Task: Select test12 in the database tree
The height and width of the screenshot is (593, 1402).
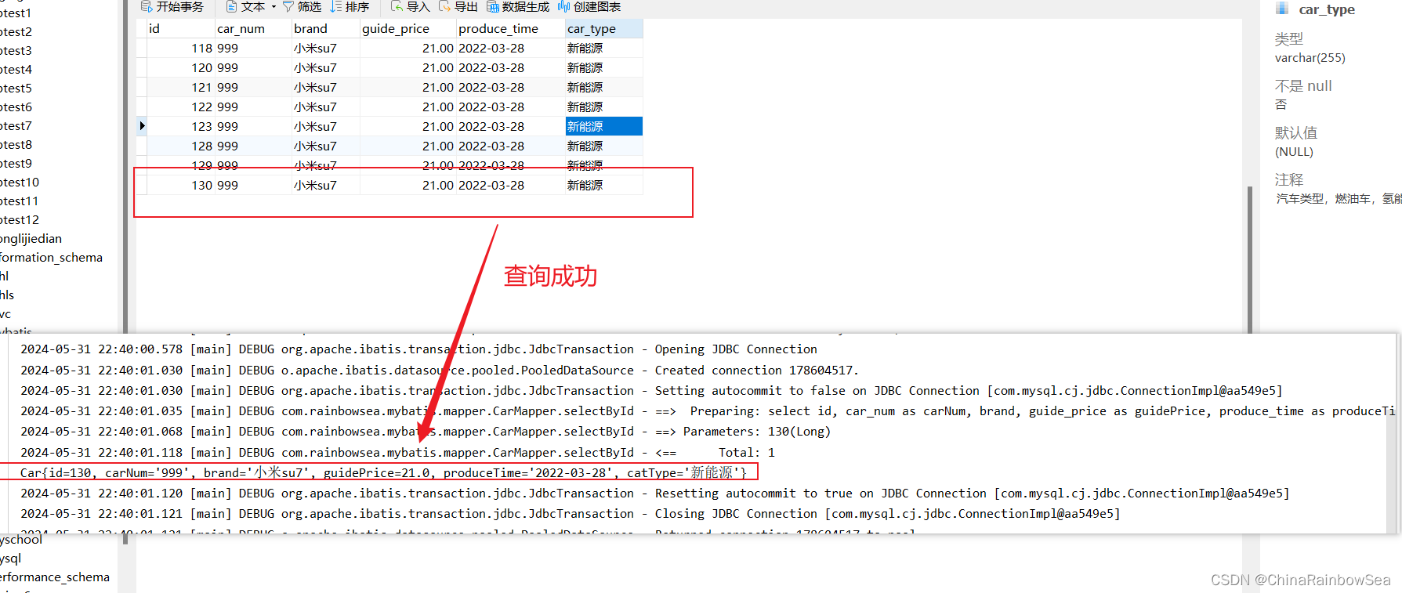Action: (x=20, y=220)
